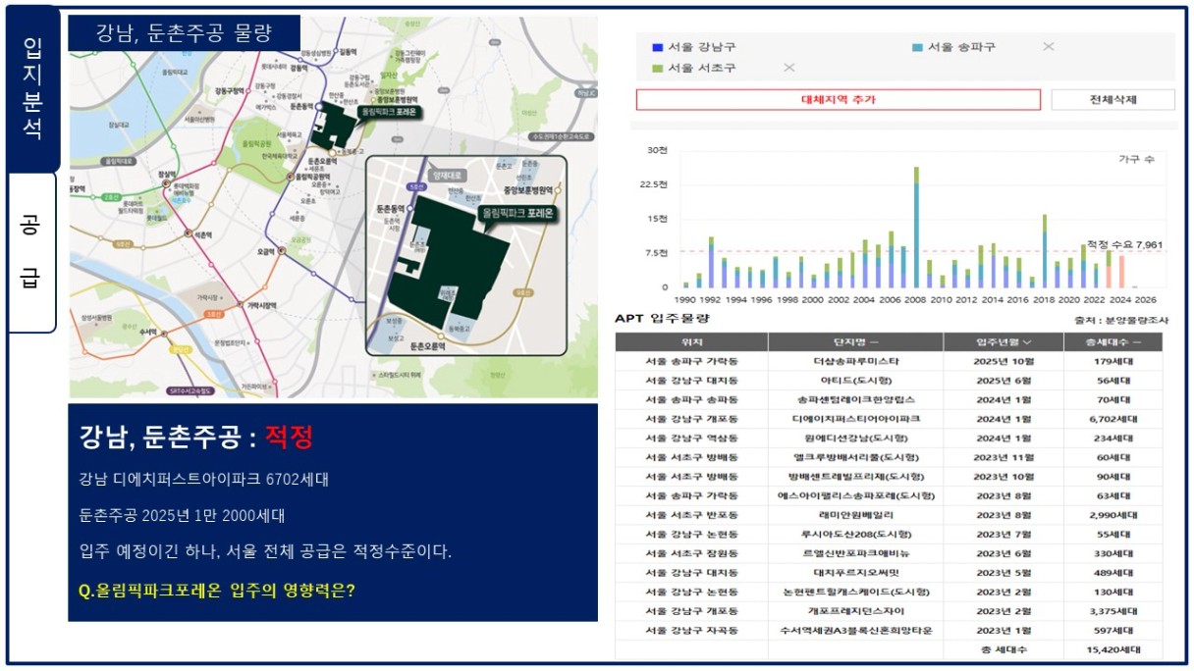Remove the 서울 서초구 region with its X
The width and height of the screenshot is (1194, 671).
[x=788, y=68]
